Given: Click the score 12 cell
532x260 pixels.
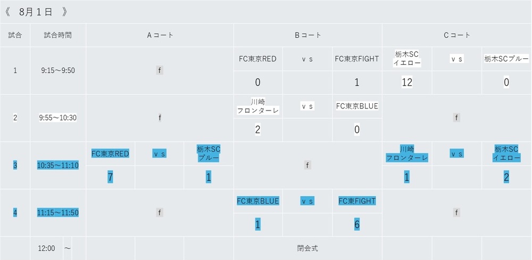Looking at the screenshot, I should [407, 82].
